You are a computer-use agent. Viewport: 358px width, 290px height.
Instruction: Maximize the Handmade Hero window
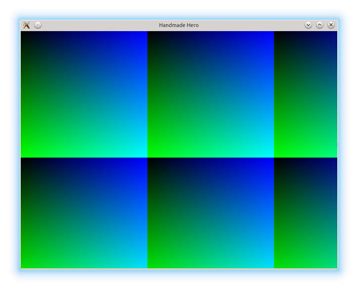(x=319, y=25)
